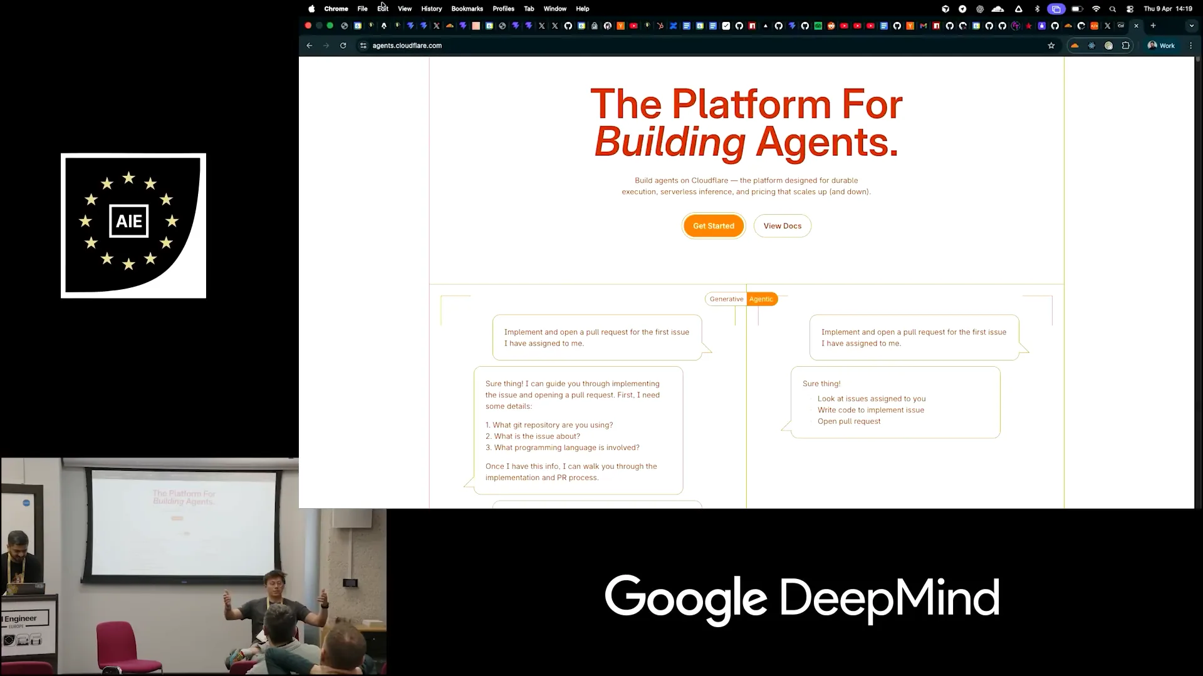The image size is (1203, 676).
Task: Click the forward navigation arrow
Action: click(326, 46)
